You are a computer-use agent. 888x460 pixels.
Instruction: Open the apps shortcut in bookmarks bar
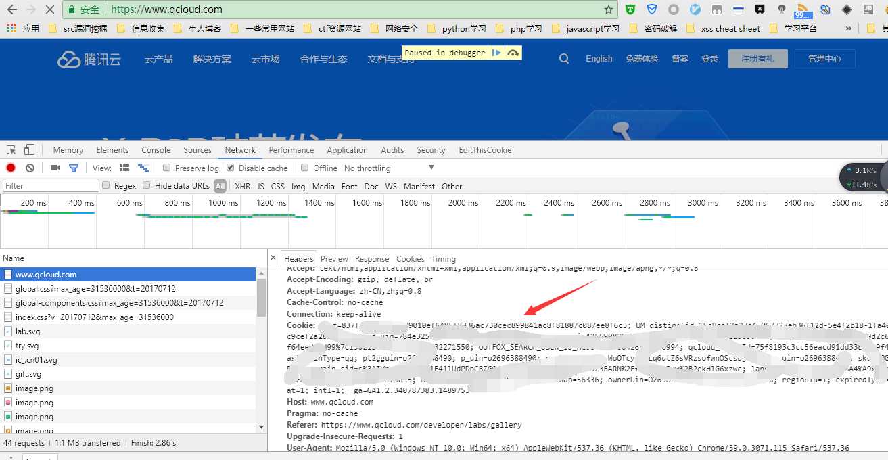coord(23,29)
